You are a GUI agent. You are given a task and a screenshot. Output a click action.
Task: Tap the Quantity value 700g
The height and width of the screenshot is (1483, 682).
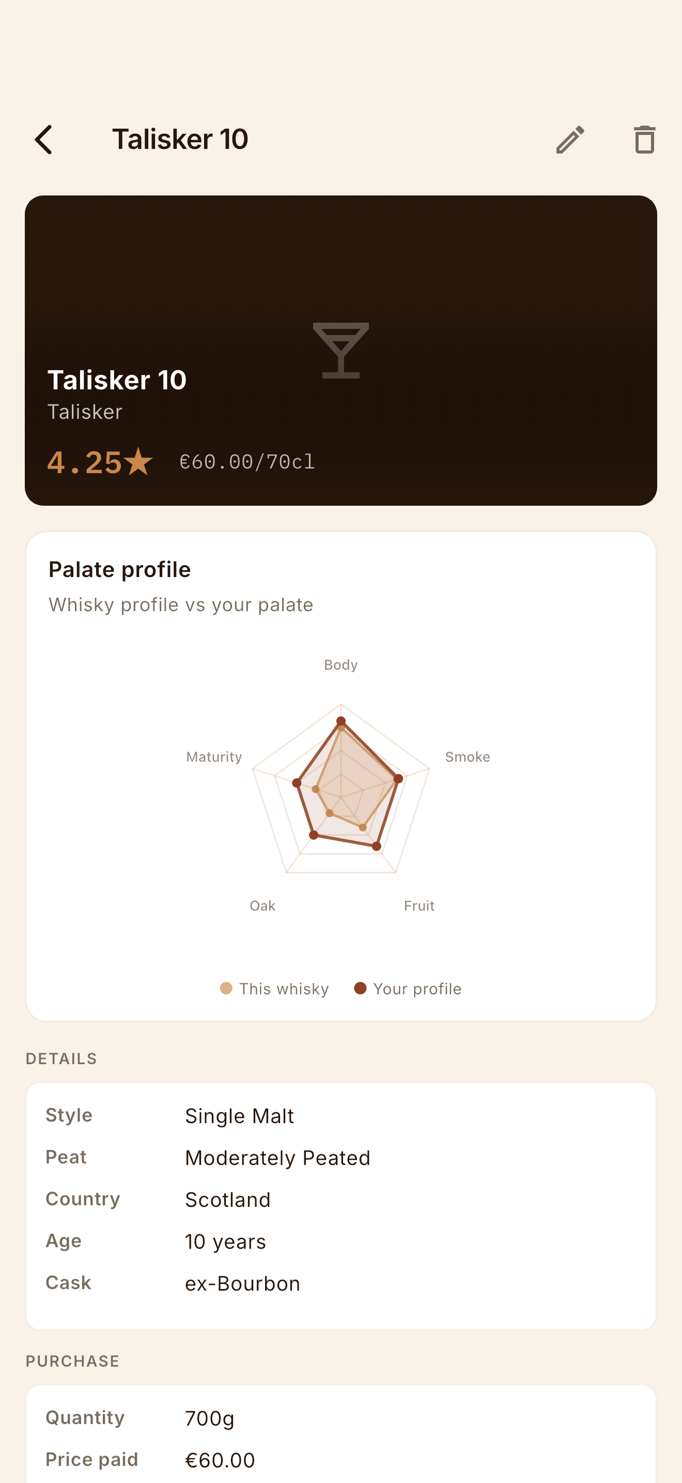pyautogui.click(x=209, y=1418)
